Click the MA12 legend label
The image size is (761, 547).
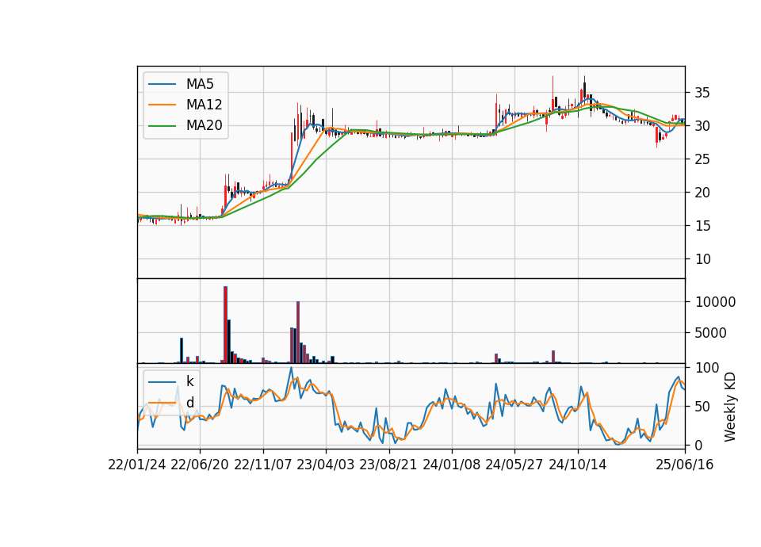pyautogui.click(x=204, y=105)
